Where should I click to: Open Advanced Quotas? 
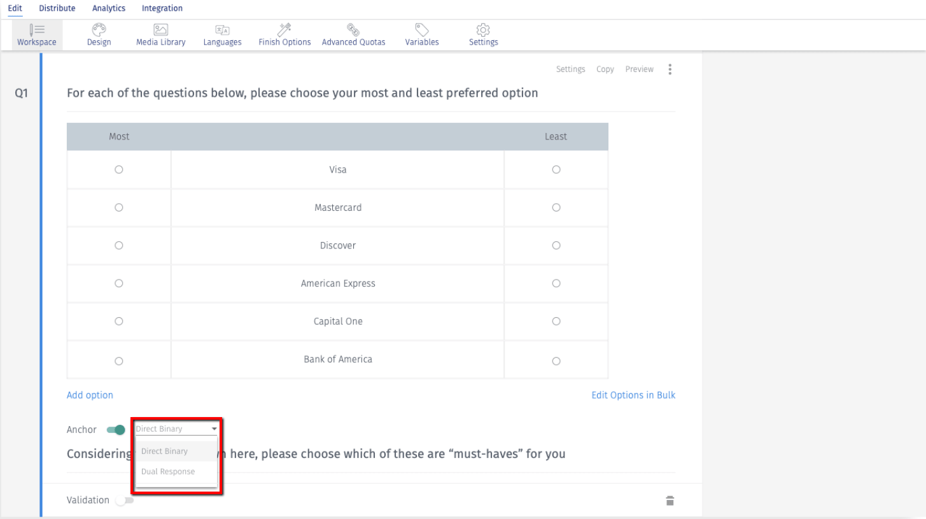[353, 34]
